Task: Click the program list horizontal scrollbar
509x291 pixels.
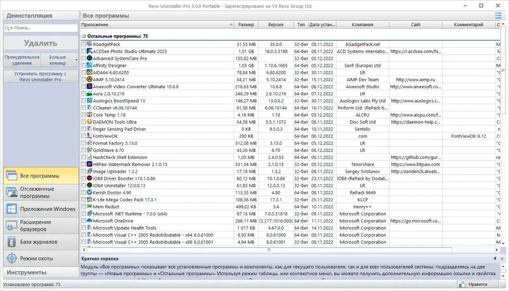Action: (269, 250)
